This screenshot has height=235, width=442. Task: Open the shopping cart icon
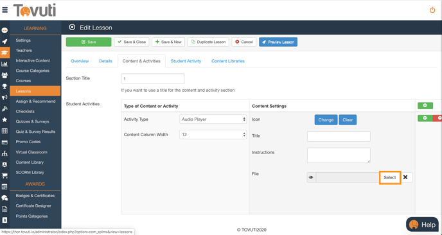4,175
